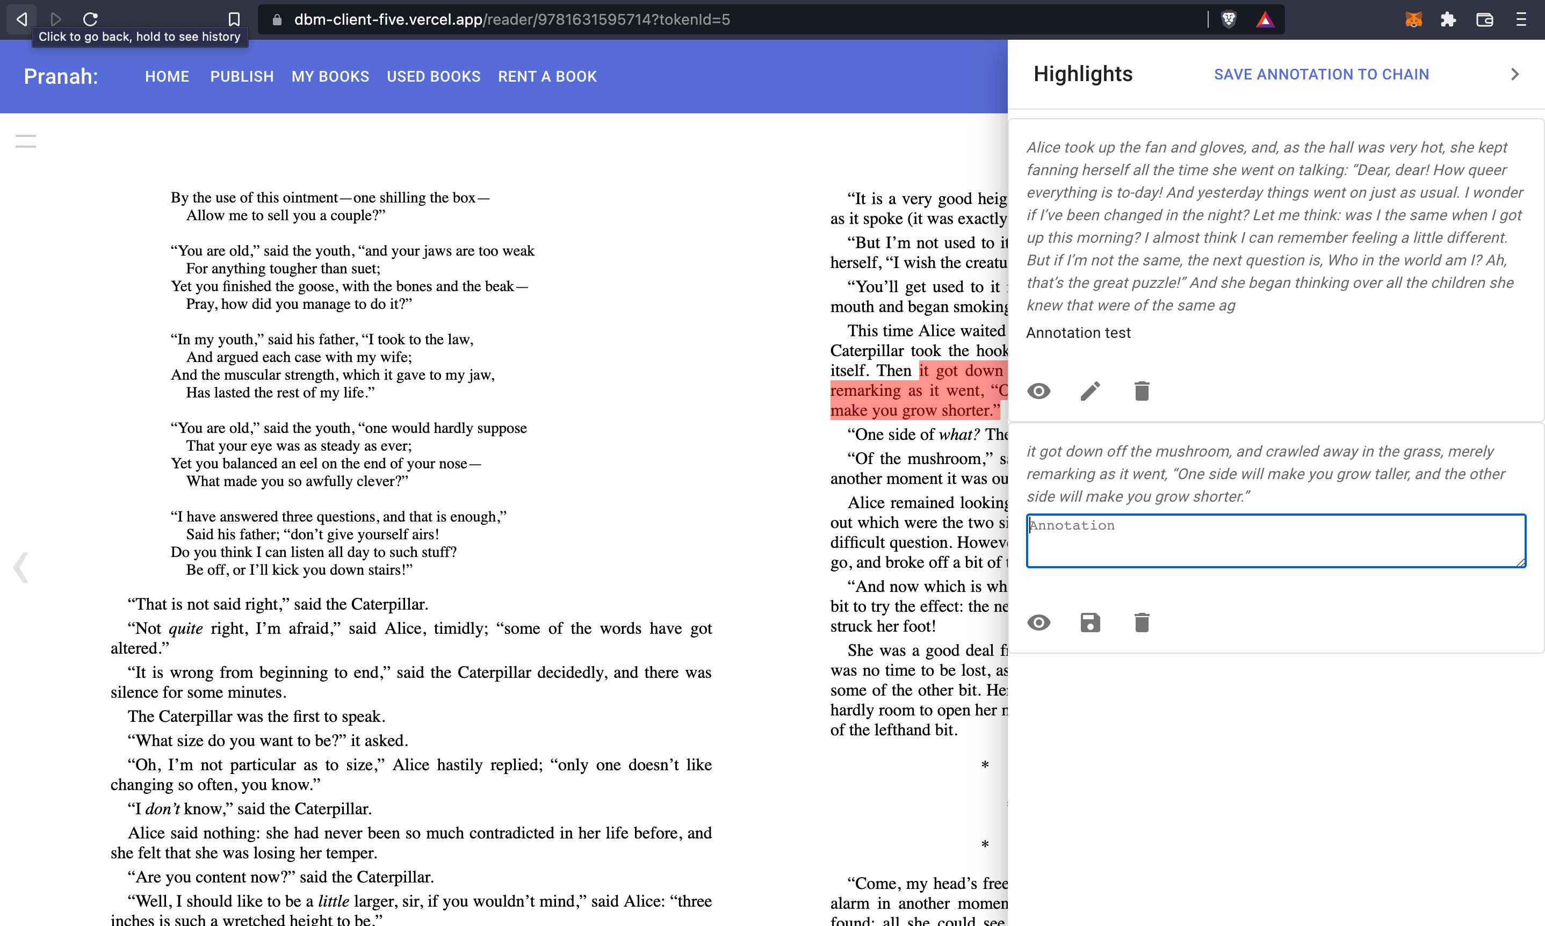Open the browser hamburger menu
This screenshot has width=1545, height=926.
point(1521,19)
